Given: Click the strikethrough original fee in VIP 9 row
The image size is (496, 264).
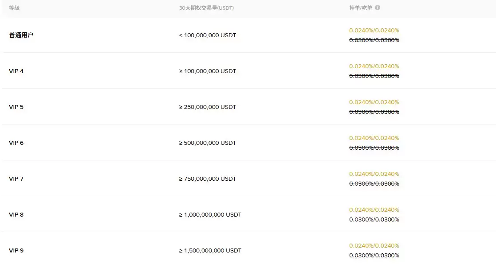Looking at the screenshot, I should click(374, 255).
